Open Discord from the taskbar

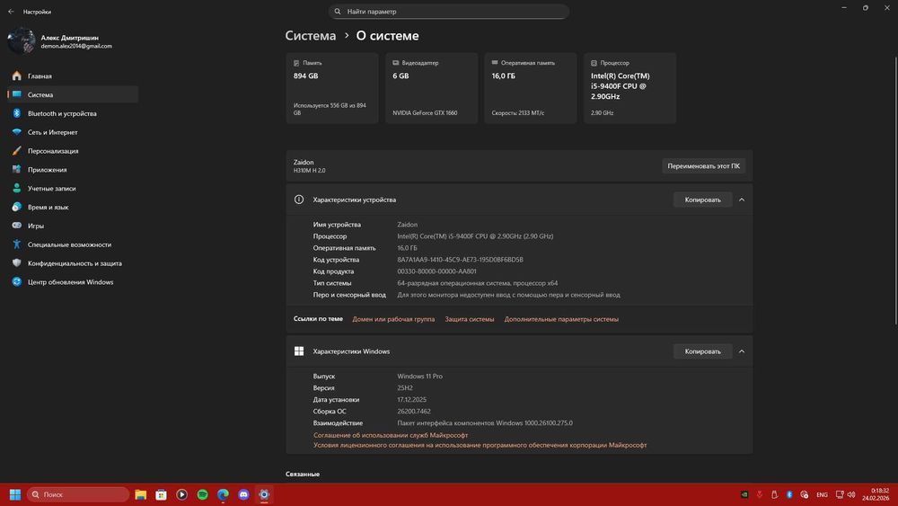point(243,494)
